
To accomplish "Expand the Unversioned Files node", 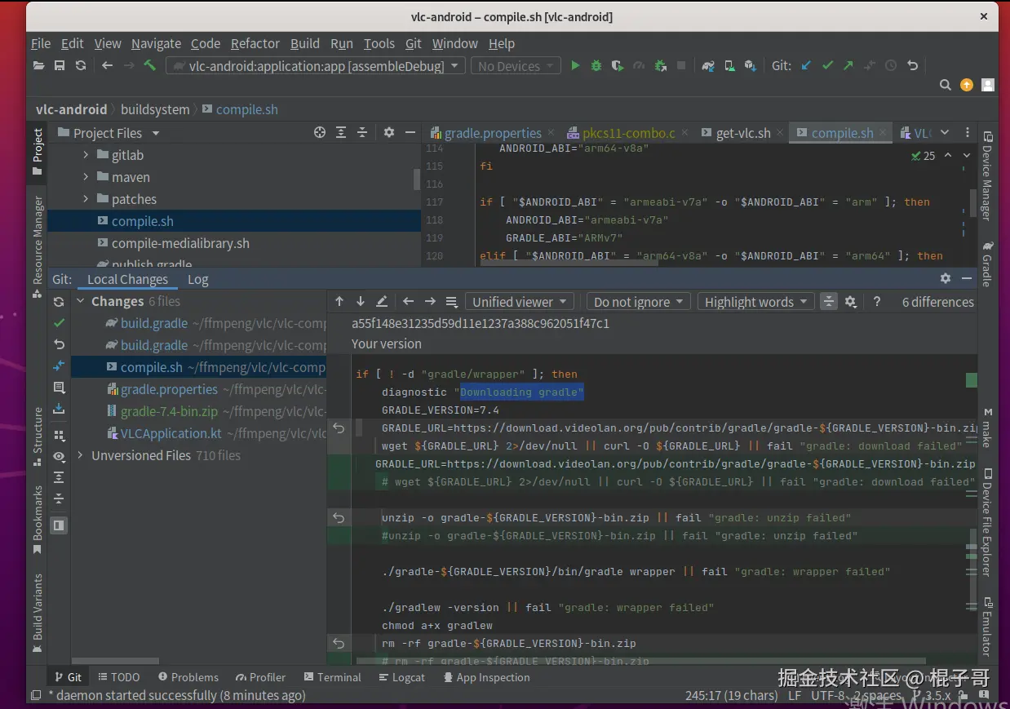I will (x=80, y=455).
